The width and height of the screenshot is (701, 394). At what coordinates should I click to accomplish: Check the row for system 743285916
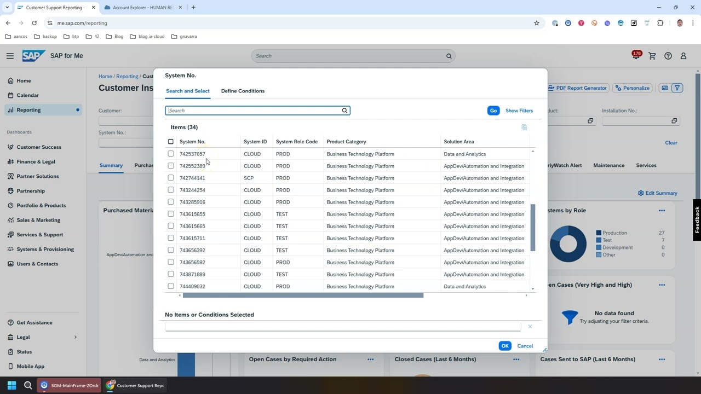[171, 202]
